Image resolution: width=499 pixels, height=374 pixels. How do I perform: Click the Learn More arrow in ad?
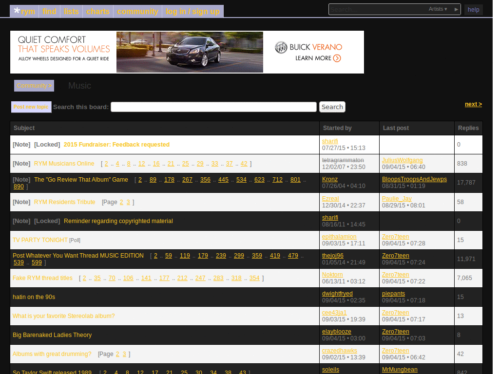point(337,58)
